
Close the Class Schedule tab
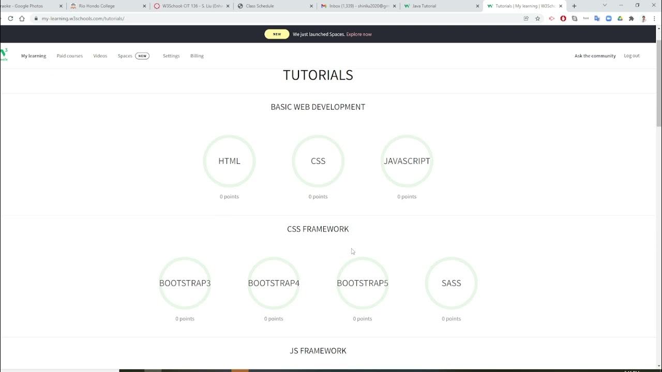coord(311,6)
